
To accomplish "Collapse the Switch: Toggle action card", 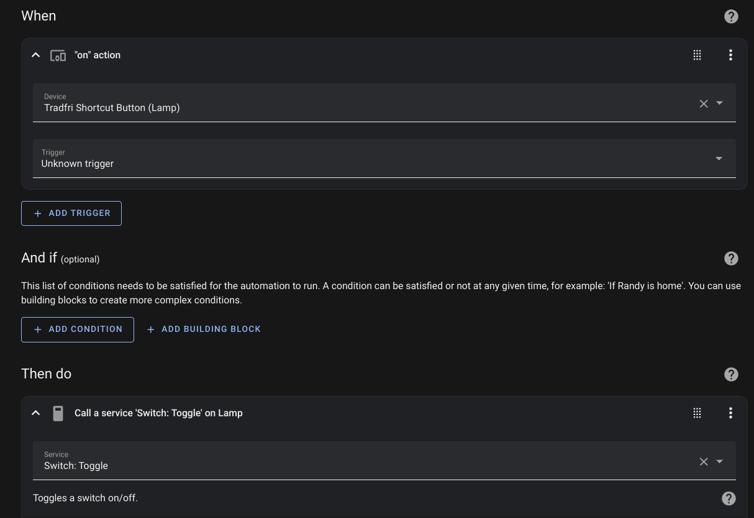I will click(x=35, y=413).
